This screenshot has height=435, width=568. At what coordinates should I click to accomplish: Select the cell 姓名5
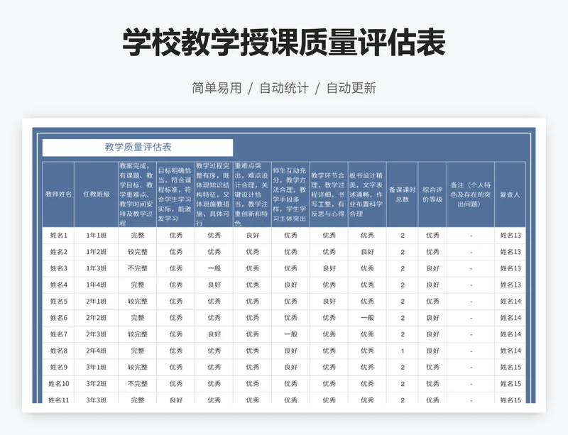click(x=58, y=302)
